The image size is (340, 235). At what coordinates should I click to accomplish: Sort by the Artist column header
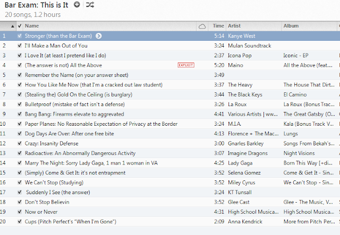tap(234, 26)
